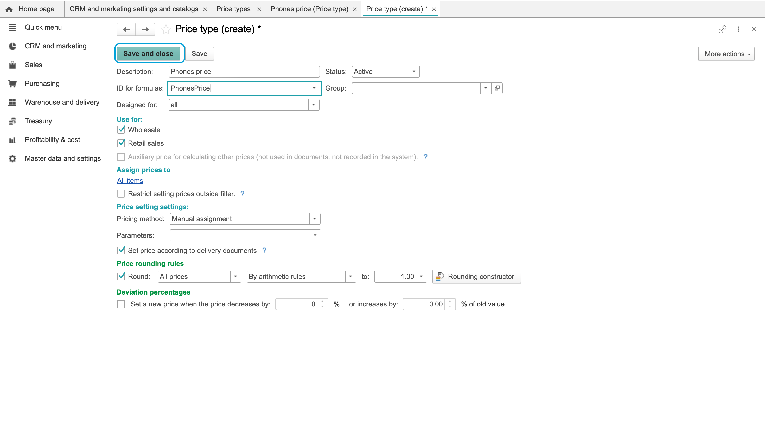Viewport: 765px width, 422px height.
Task: Click the back navigation arrow
Action: pyautogui.click(x=126, y=29)
